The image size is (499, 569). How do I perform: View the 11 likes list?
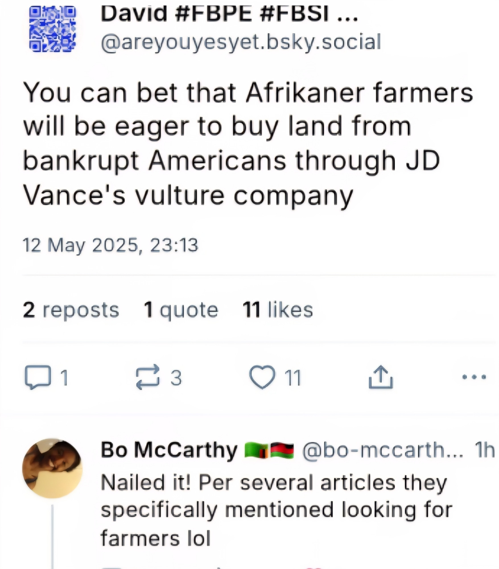click(278, 309)
